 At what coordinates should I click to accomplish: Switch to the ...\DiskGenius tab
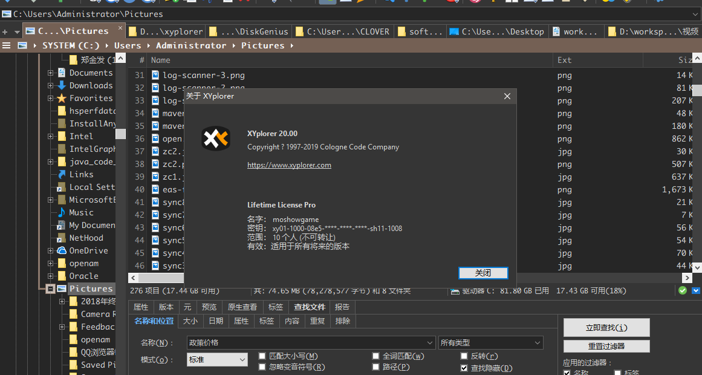[249, 31]
